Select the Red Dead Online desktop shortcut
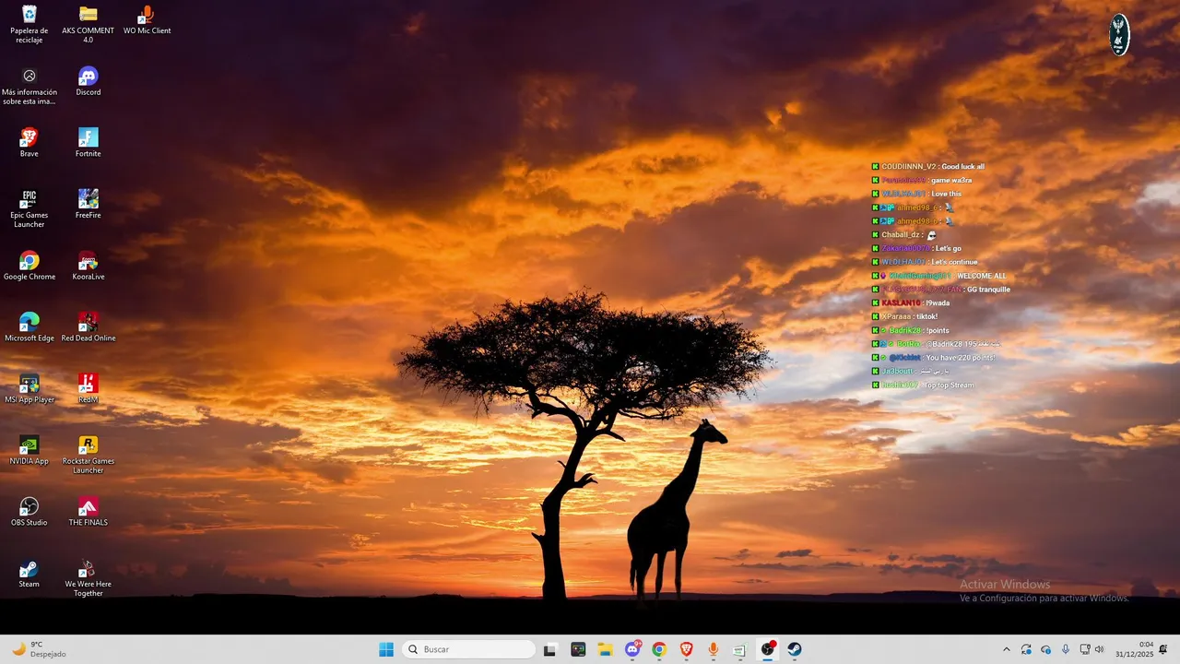 click(x=88, y=327)
